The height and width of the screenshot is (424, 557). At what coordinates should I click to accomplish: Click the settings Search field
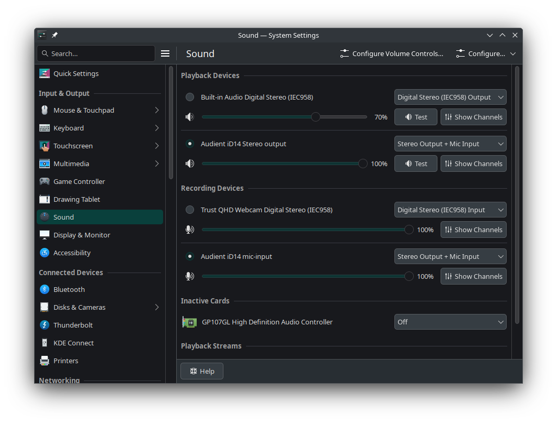tap(97, 53)
